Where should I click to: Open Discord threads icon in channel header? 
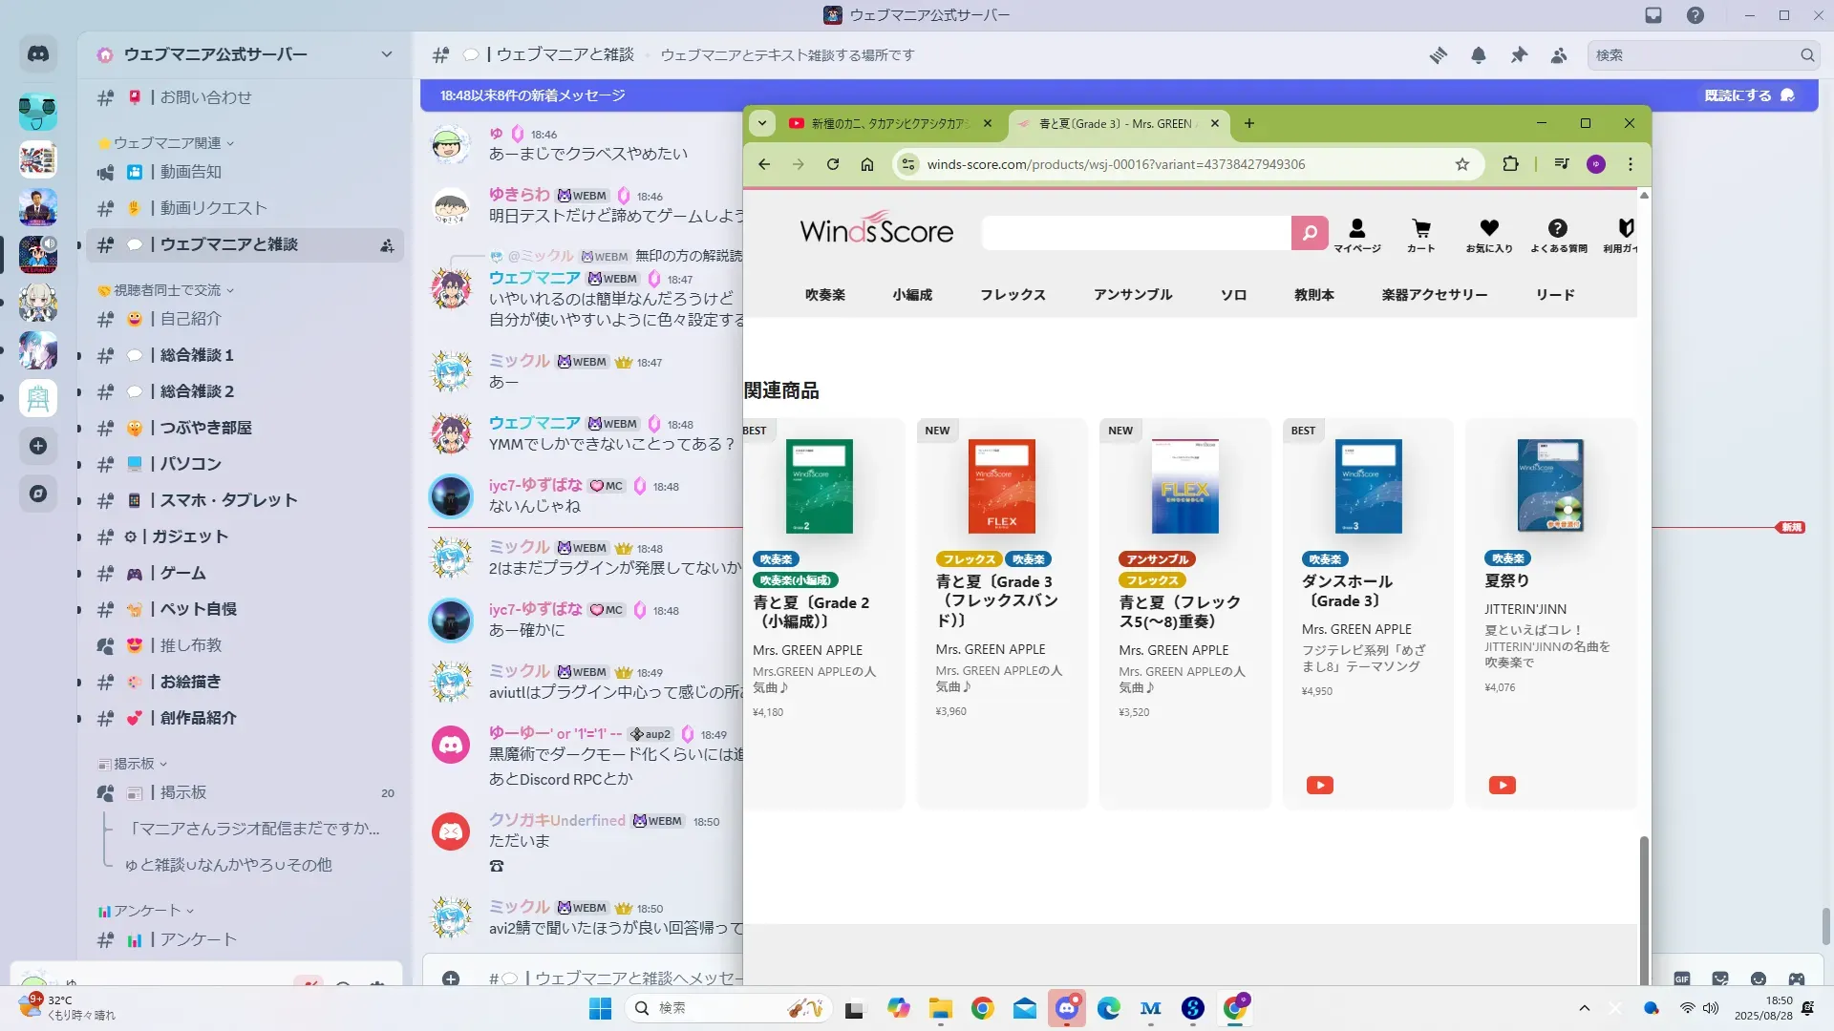click(x=1438, y=55)
